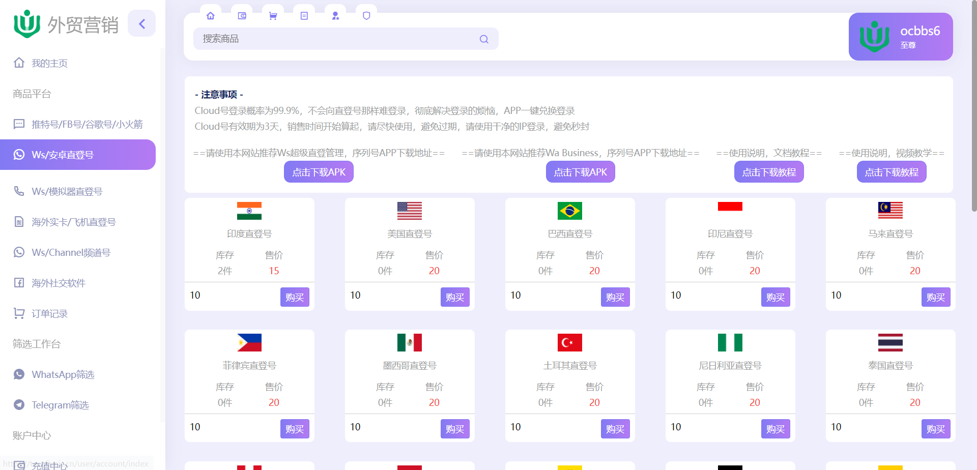This screenshot has height=470, width=977.
Task: Open 订单记录 menu item
Action: click(78, 313)
